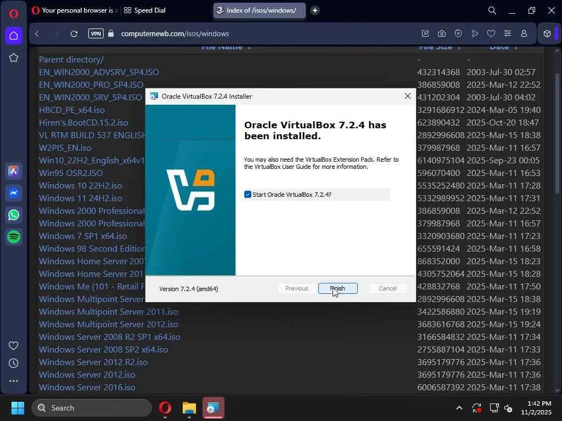Open Windows 7 SP1 x64.iso link
The image size is (562, 421).
tap(83, 236)
